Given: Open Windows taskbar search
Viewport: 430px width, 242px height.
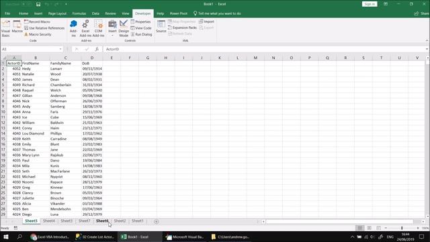Looking at the screenshot, I should click(x=19, y=237).
